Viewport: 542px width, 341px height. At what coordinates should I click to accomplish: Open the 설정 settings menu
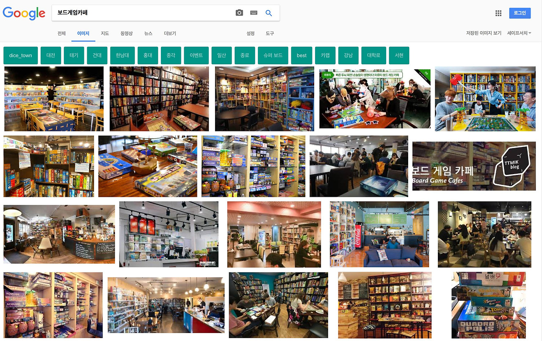click(251, 33)
